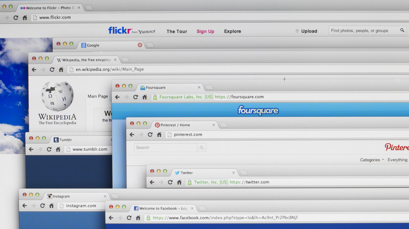This screenshot has width=409, height=229.
Task: Click the reload icon in the Tumblr window
Action: (49, 150)
